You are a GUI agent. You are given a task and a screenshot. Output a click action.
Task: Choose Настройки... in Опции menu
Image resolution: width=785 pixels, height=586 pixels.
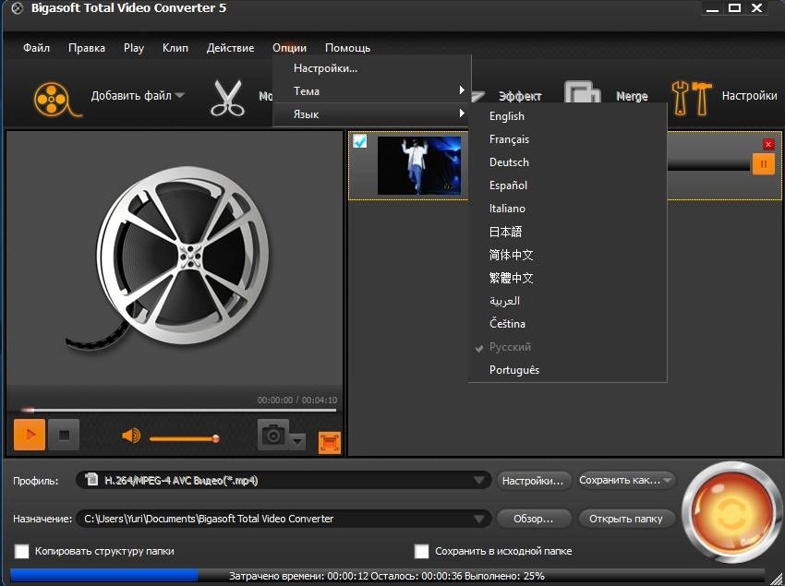pyautogui.click(x=372, y=68)
